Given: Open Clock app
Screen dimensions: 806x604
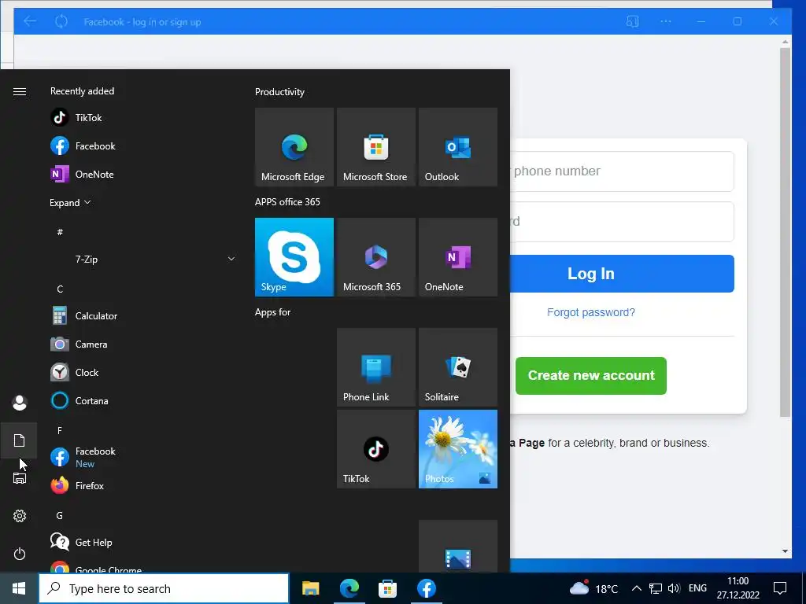Looking at the screenshot, I should (142, 372).
